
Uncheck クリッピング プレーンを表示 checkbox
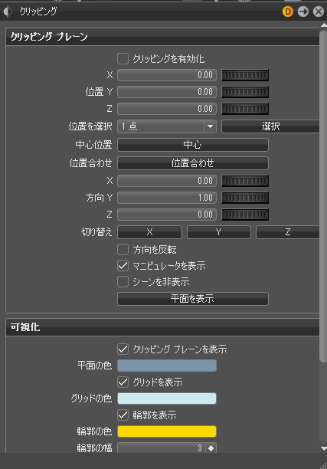coord(123,349)
